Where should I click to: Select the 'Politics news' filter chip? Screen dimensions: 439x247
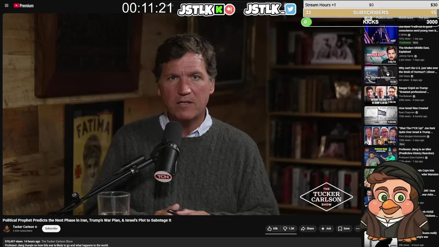coord(384,18)
